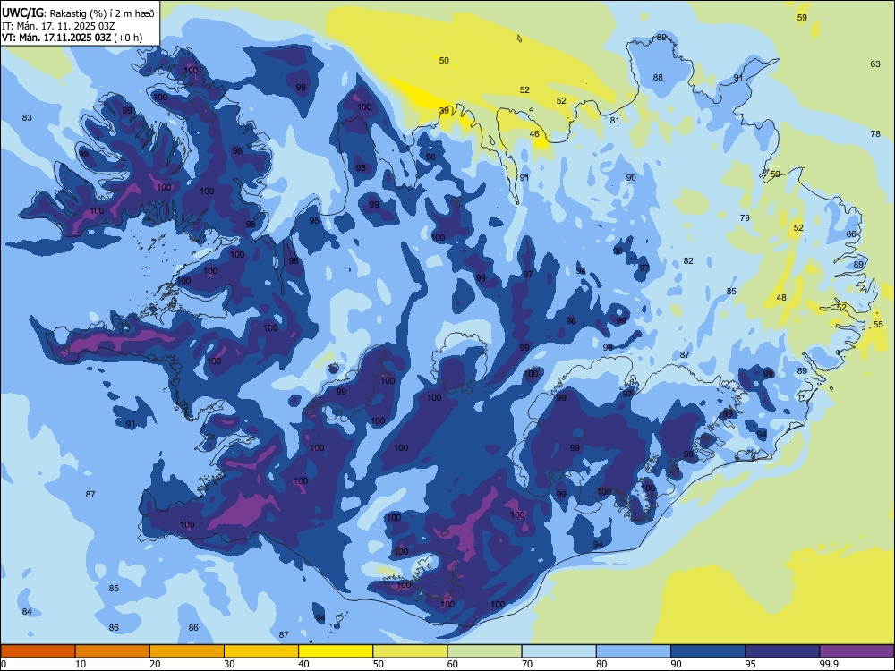
Task: Click the 0–10 dark orange legend swatch
Action: tap(38, 651)
